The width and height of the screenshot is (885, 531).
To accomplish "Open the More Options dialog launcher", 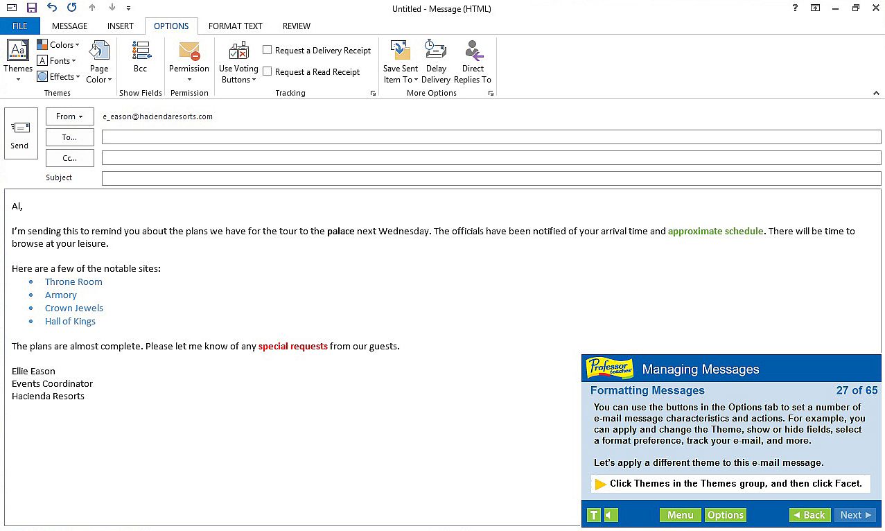I will point(491,93).
